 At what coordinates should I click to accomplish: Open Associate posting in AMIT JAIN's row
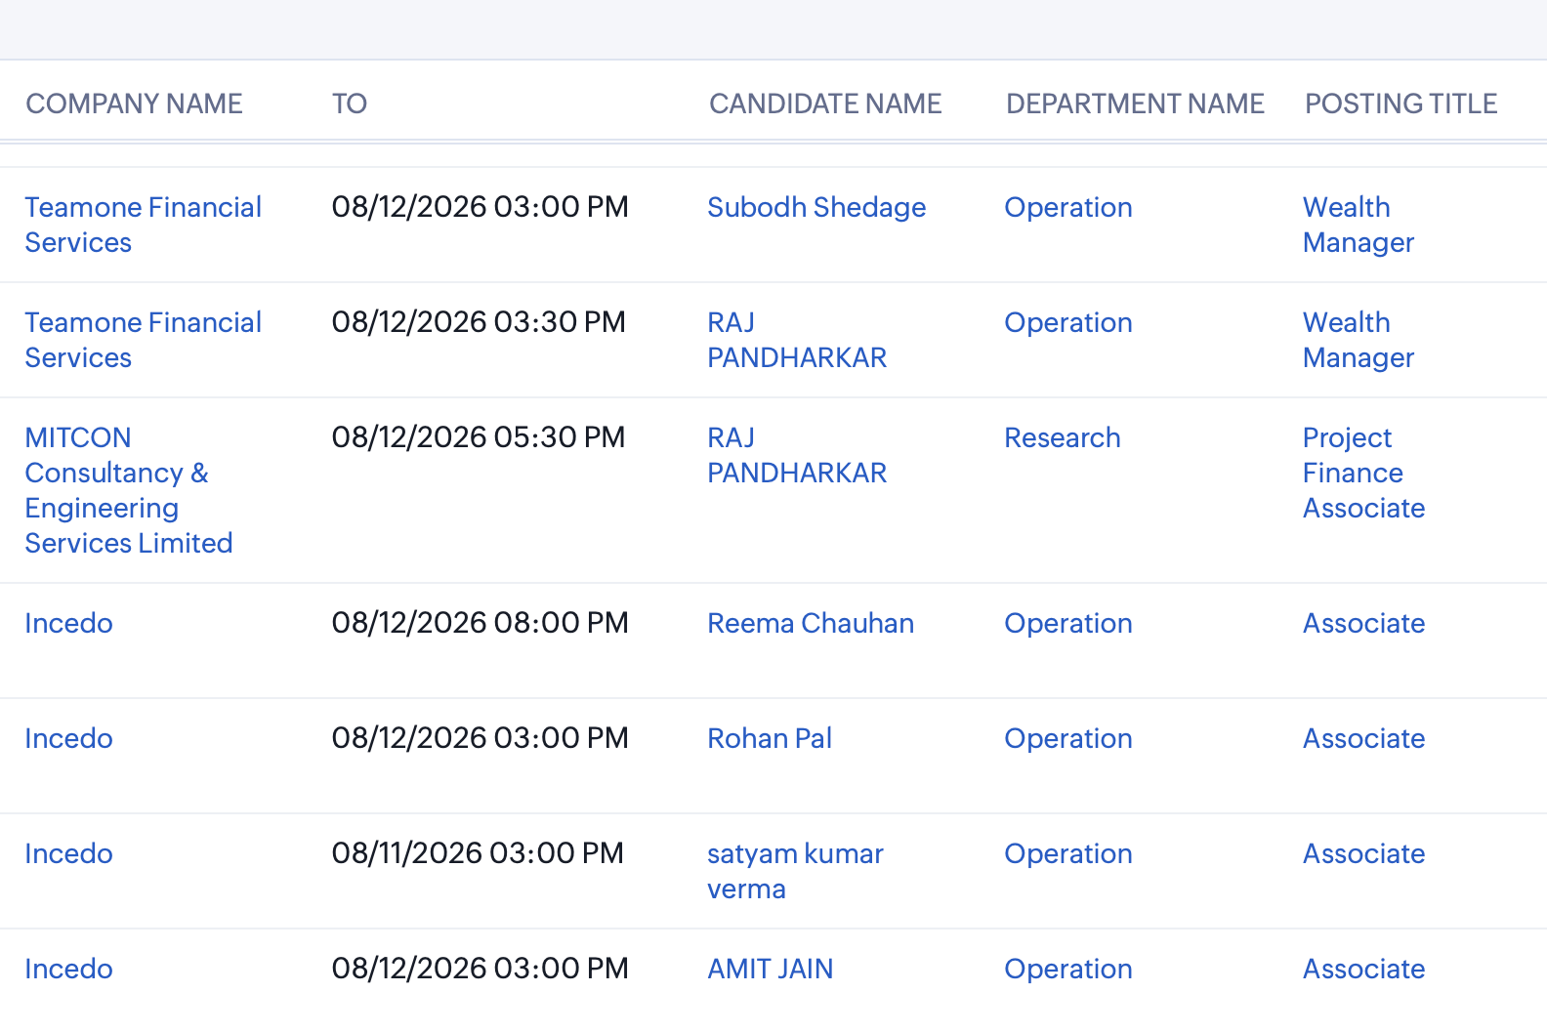click(1364, 969)
